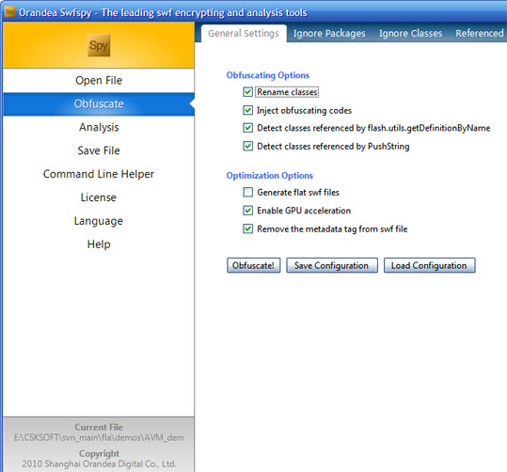Click the Swfspy title bar app icon
The width and height of the screenshot is (507, 472).
click(x=10, y=12)
